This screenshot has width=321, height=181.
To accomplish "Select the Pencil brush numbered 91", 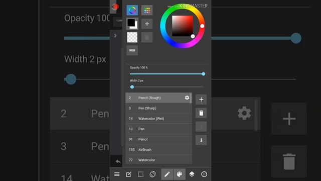I will click(x=158, y=139).
